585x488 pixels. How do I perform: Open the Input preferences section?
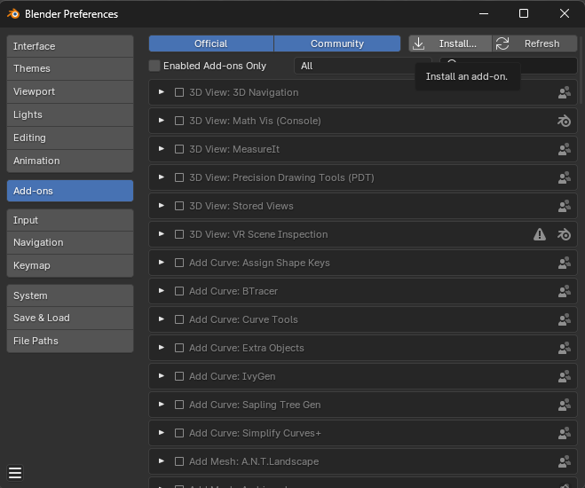coord(70,220)
